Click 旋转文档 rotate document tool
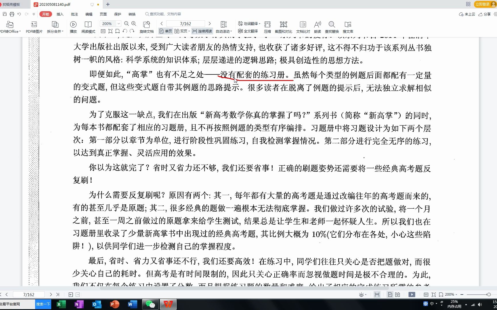 pyautogui.click(x=147, y=27)
